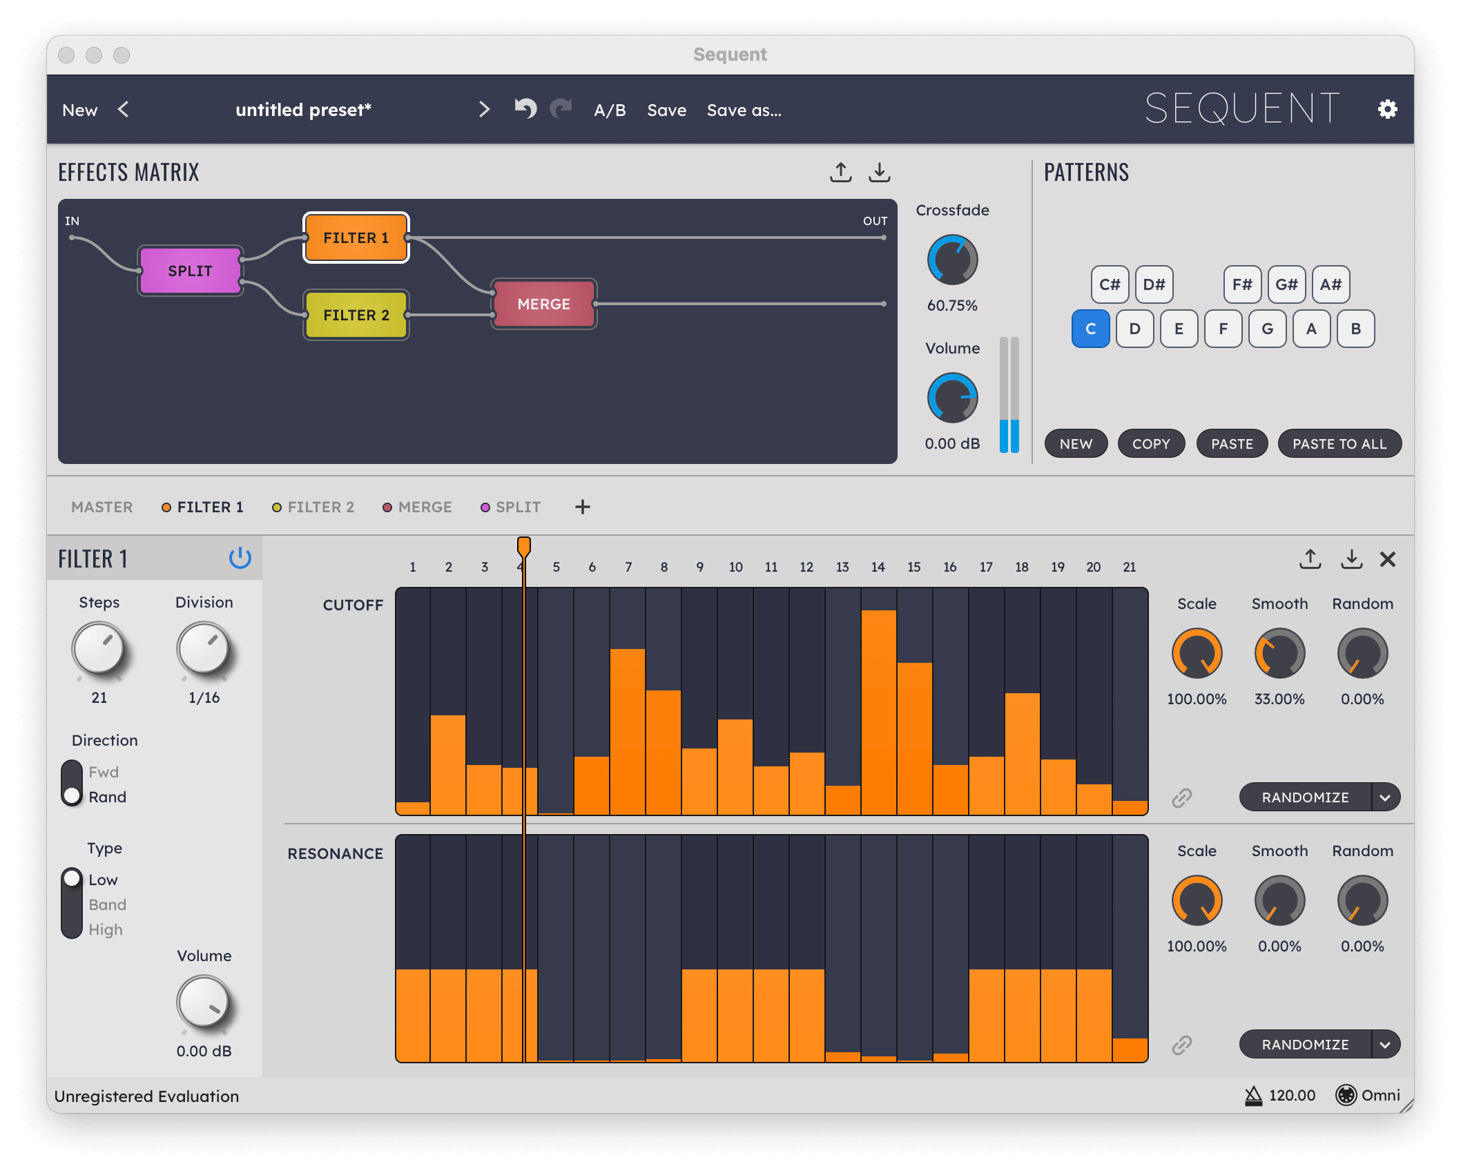1461x1171 pixels.
Task: Add a new module with plus icon
Action: [x=582, y=507]
